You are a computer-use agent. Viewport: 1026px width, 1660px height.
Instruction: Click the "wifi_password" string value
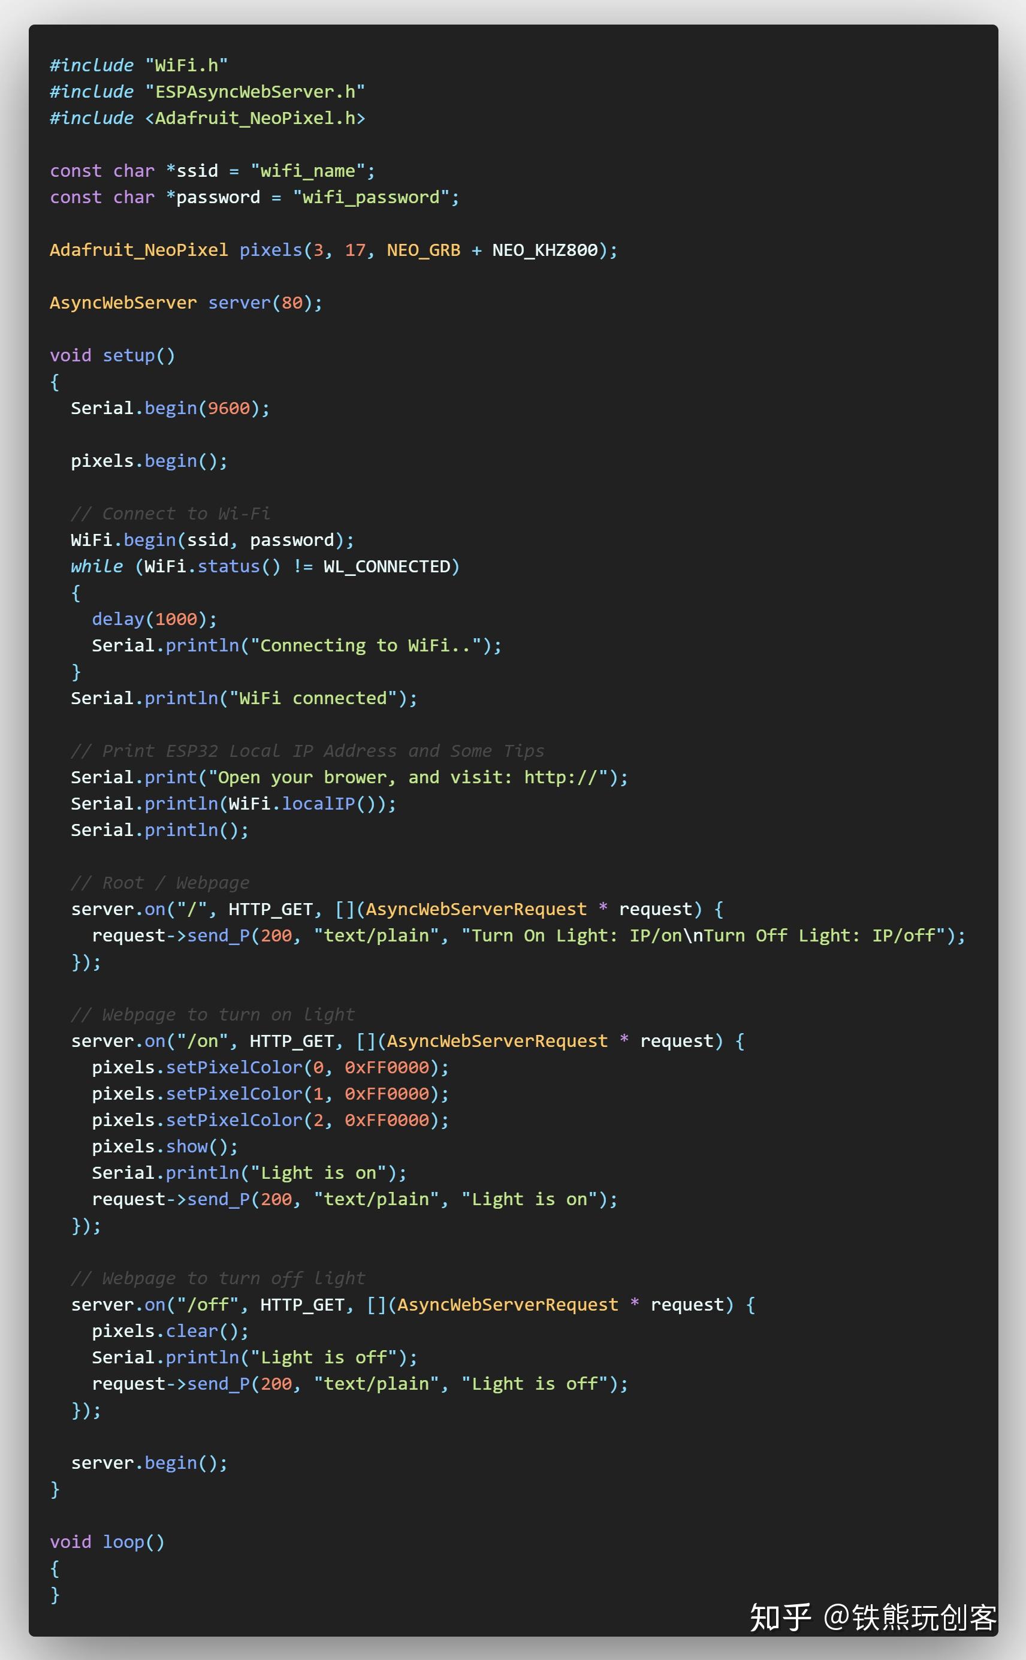(x=371, y=197)
